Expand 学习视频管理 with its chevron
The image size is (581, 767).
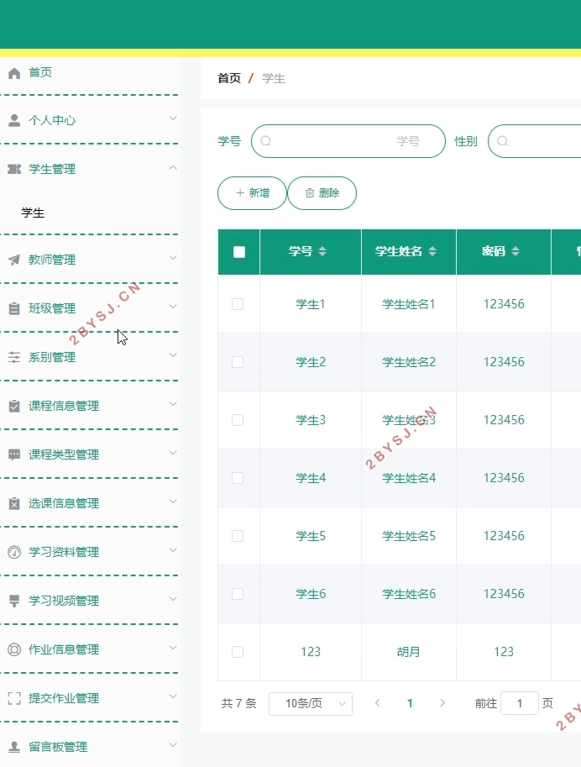tap(173, 599)
